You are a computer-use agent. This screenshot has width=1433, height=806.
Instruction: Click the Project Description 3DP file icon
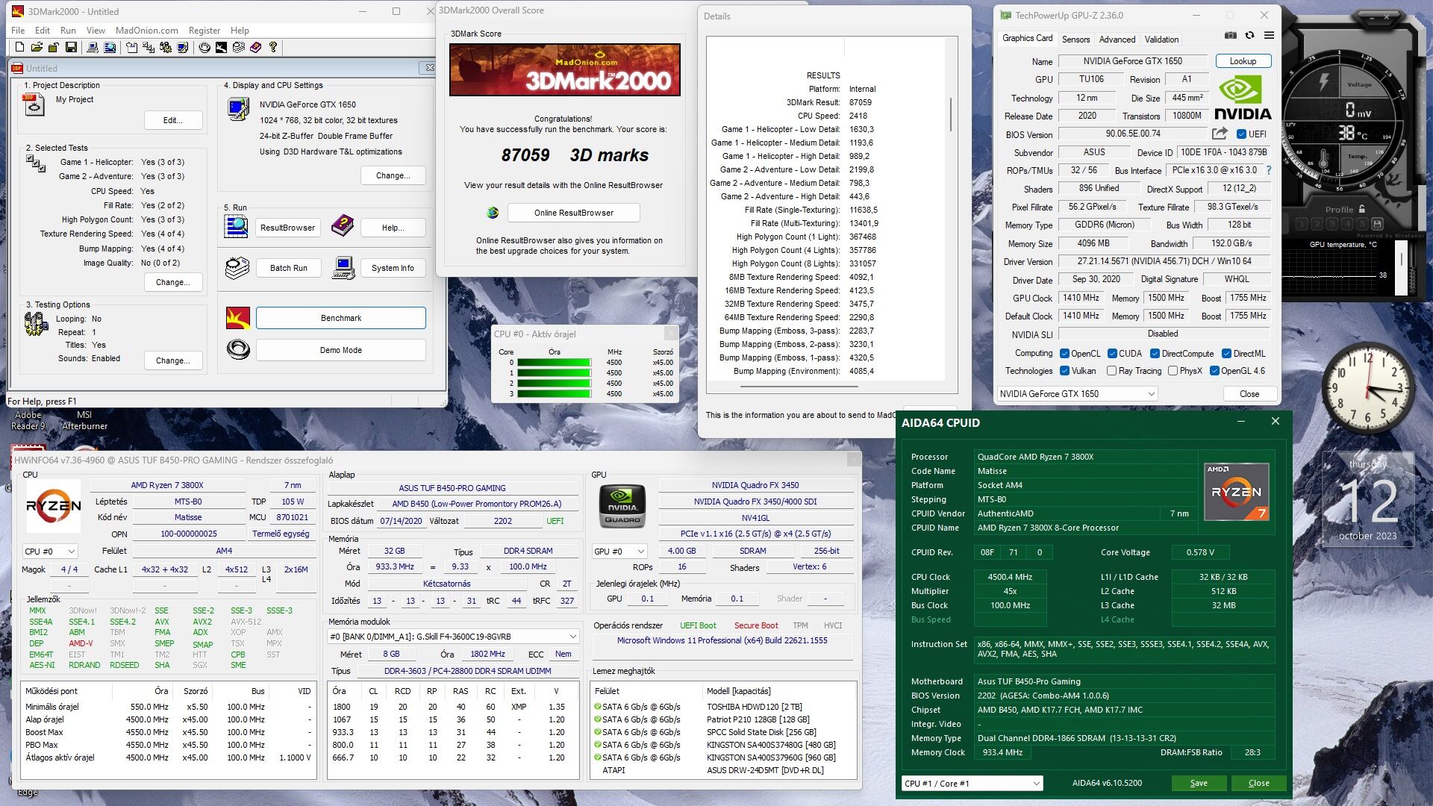33,104
